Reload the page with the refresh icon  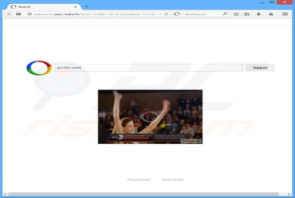(166, 14)
